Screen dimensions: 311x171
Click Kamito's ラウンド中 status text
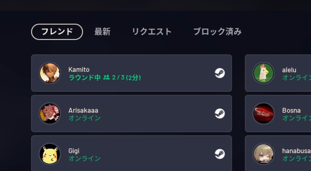click(85, 78)
